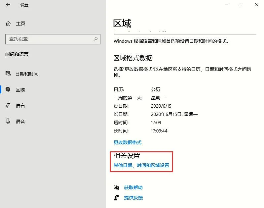This screenshot has width=264, height=208.
Task: Click the first day value 星期一
Action: [x=158, y=98]
